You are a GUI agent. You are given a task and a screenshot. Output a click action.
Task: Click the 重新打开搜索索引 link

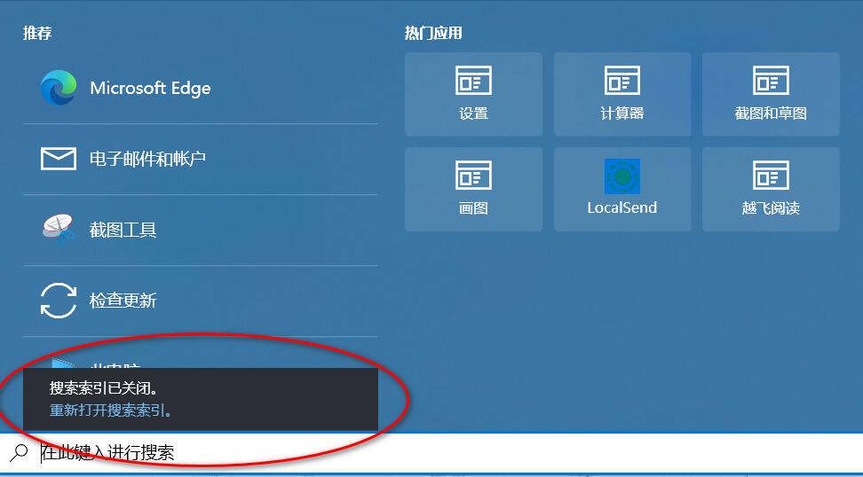(x=111, y=411)
